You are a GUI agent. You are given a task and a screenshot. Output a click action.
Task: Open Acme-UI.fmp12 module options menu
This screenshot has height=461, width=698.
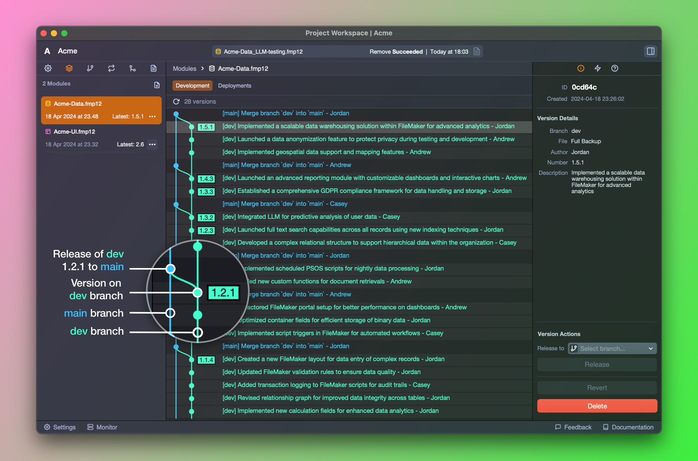click(152, 144)
